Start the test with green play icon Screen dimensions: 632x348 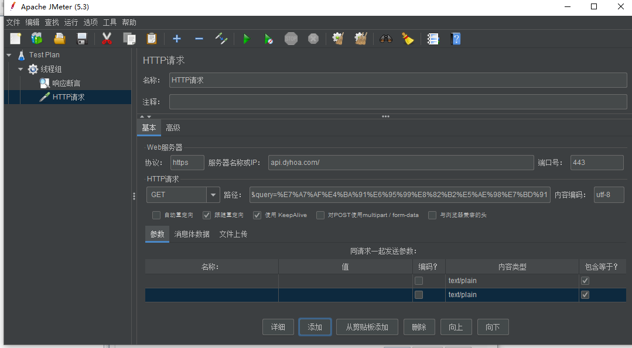[x=246, y=39]
